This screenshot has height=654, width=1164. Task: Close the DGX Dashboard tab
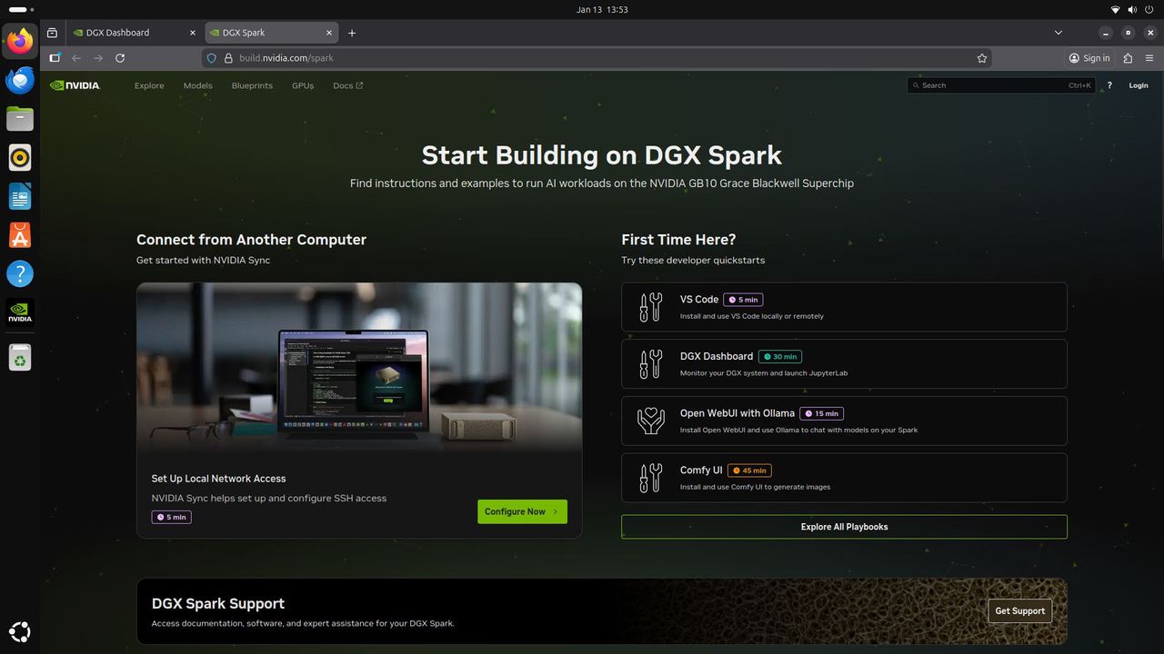pos(192,33)
